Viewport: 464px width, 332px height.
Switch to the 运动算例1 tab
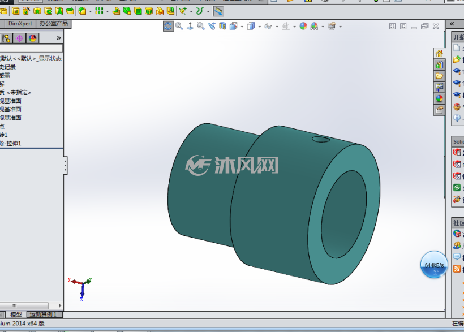[44, 314]
